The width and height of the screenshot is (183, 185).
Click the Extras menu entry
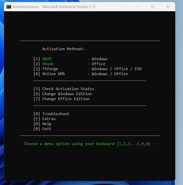[x=49, y=119]
